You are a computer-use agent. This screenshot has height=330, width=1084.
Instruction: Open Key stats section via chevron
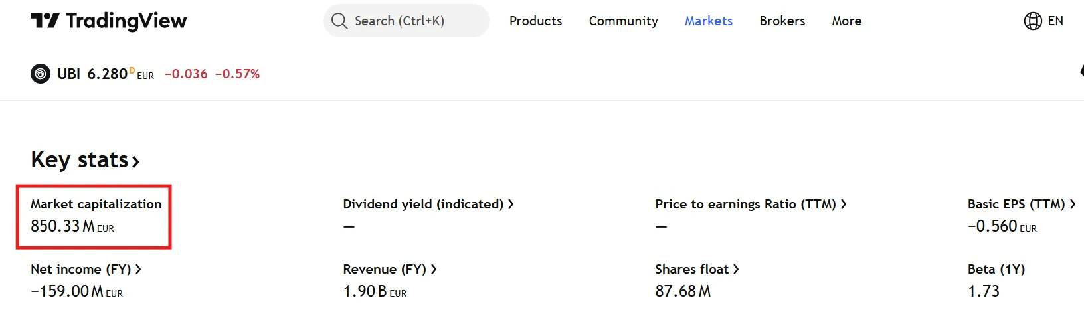click(135, 161)
